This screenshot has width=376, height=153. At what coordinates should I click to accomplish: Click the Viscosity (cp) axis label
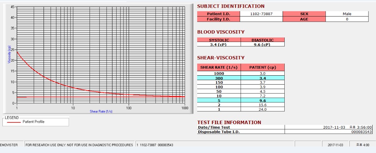pos(9,54)
